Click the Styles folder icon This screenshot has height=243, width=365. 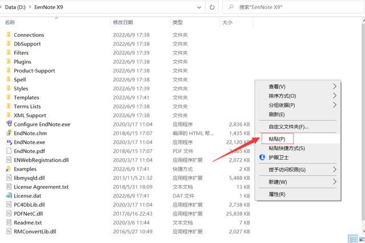click(9, 88)
